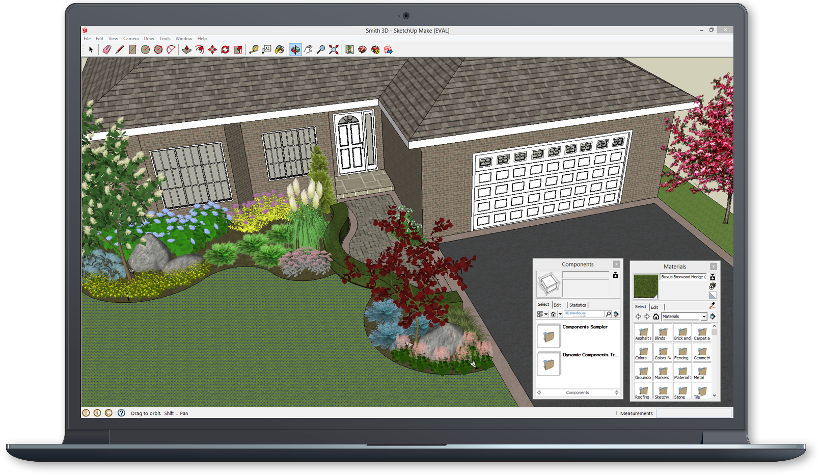
Task: Activate the Scale tool
Action: pos(238,49)
